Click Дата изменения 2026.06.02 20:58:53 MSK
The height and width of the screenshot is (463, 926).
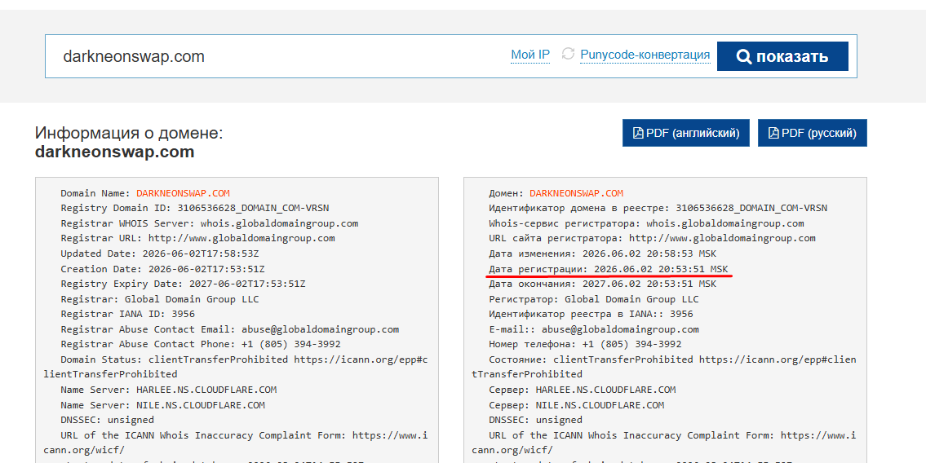tap(602, 254)
